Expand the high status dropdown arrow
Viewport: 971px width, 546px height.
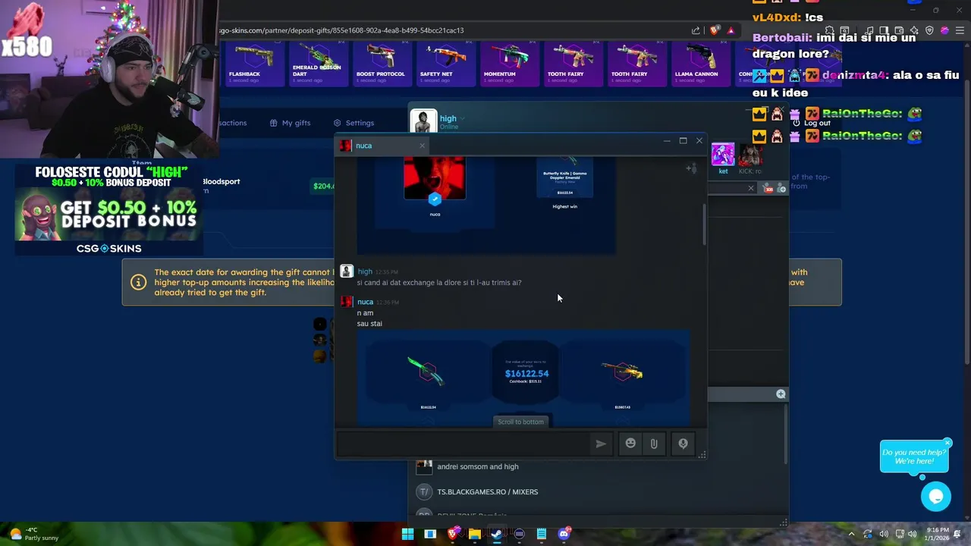(x=462, y=118)
